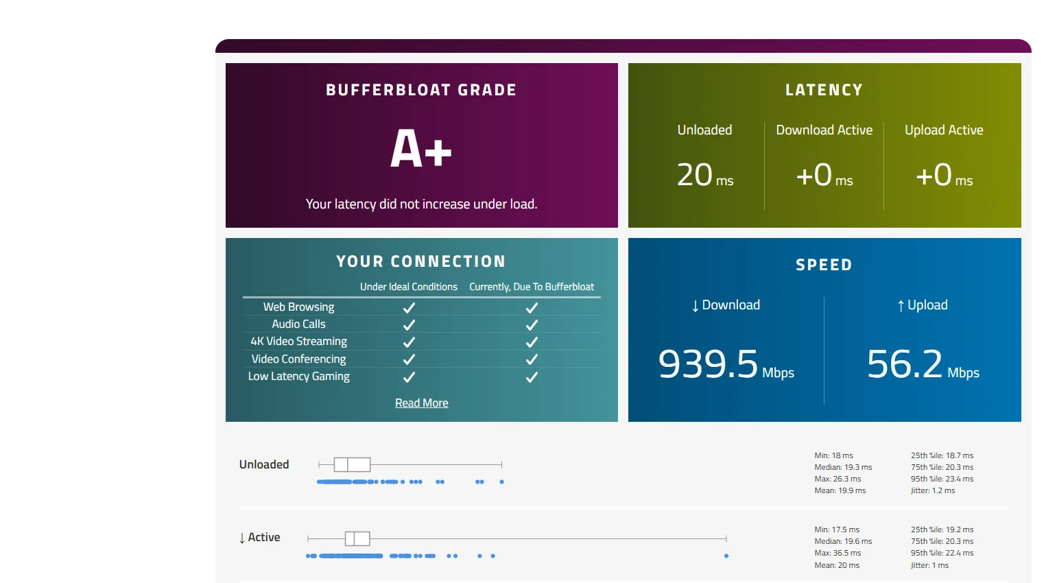Click Web Browsing checkmark under Ideal Conditions
Image resolution: width=1057 pixels, height=583 pixels.
pyautogui.click(x=409, y=308)
